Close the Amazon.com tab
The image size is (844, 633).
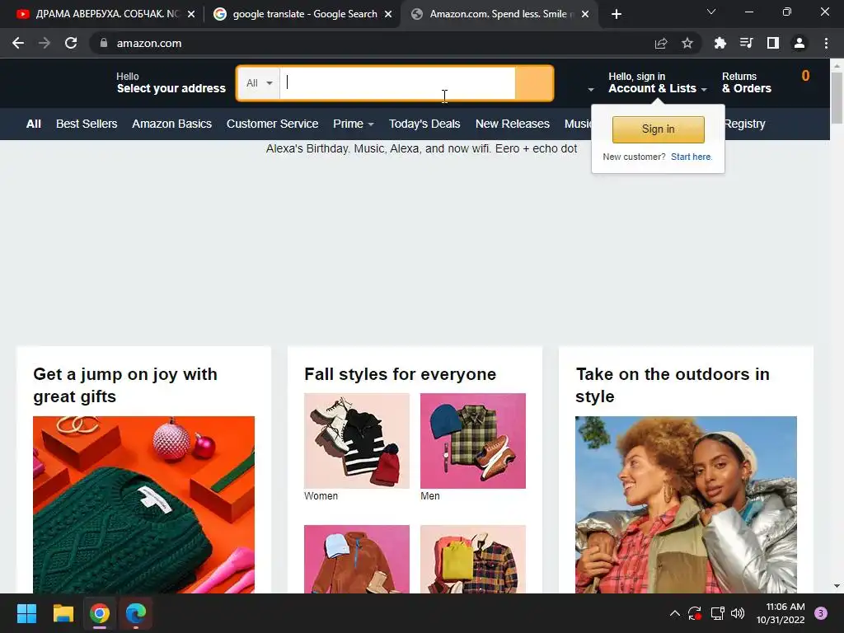point(585,14)
